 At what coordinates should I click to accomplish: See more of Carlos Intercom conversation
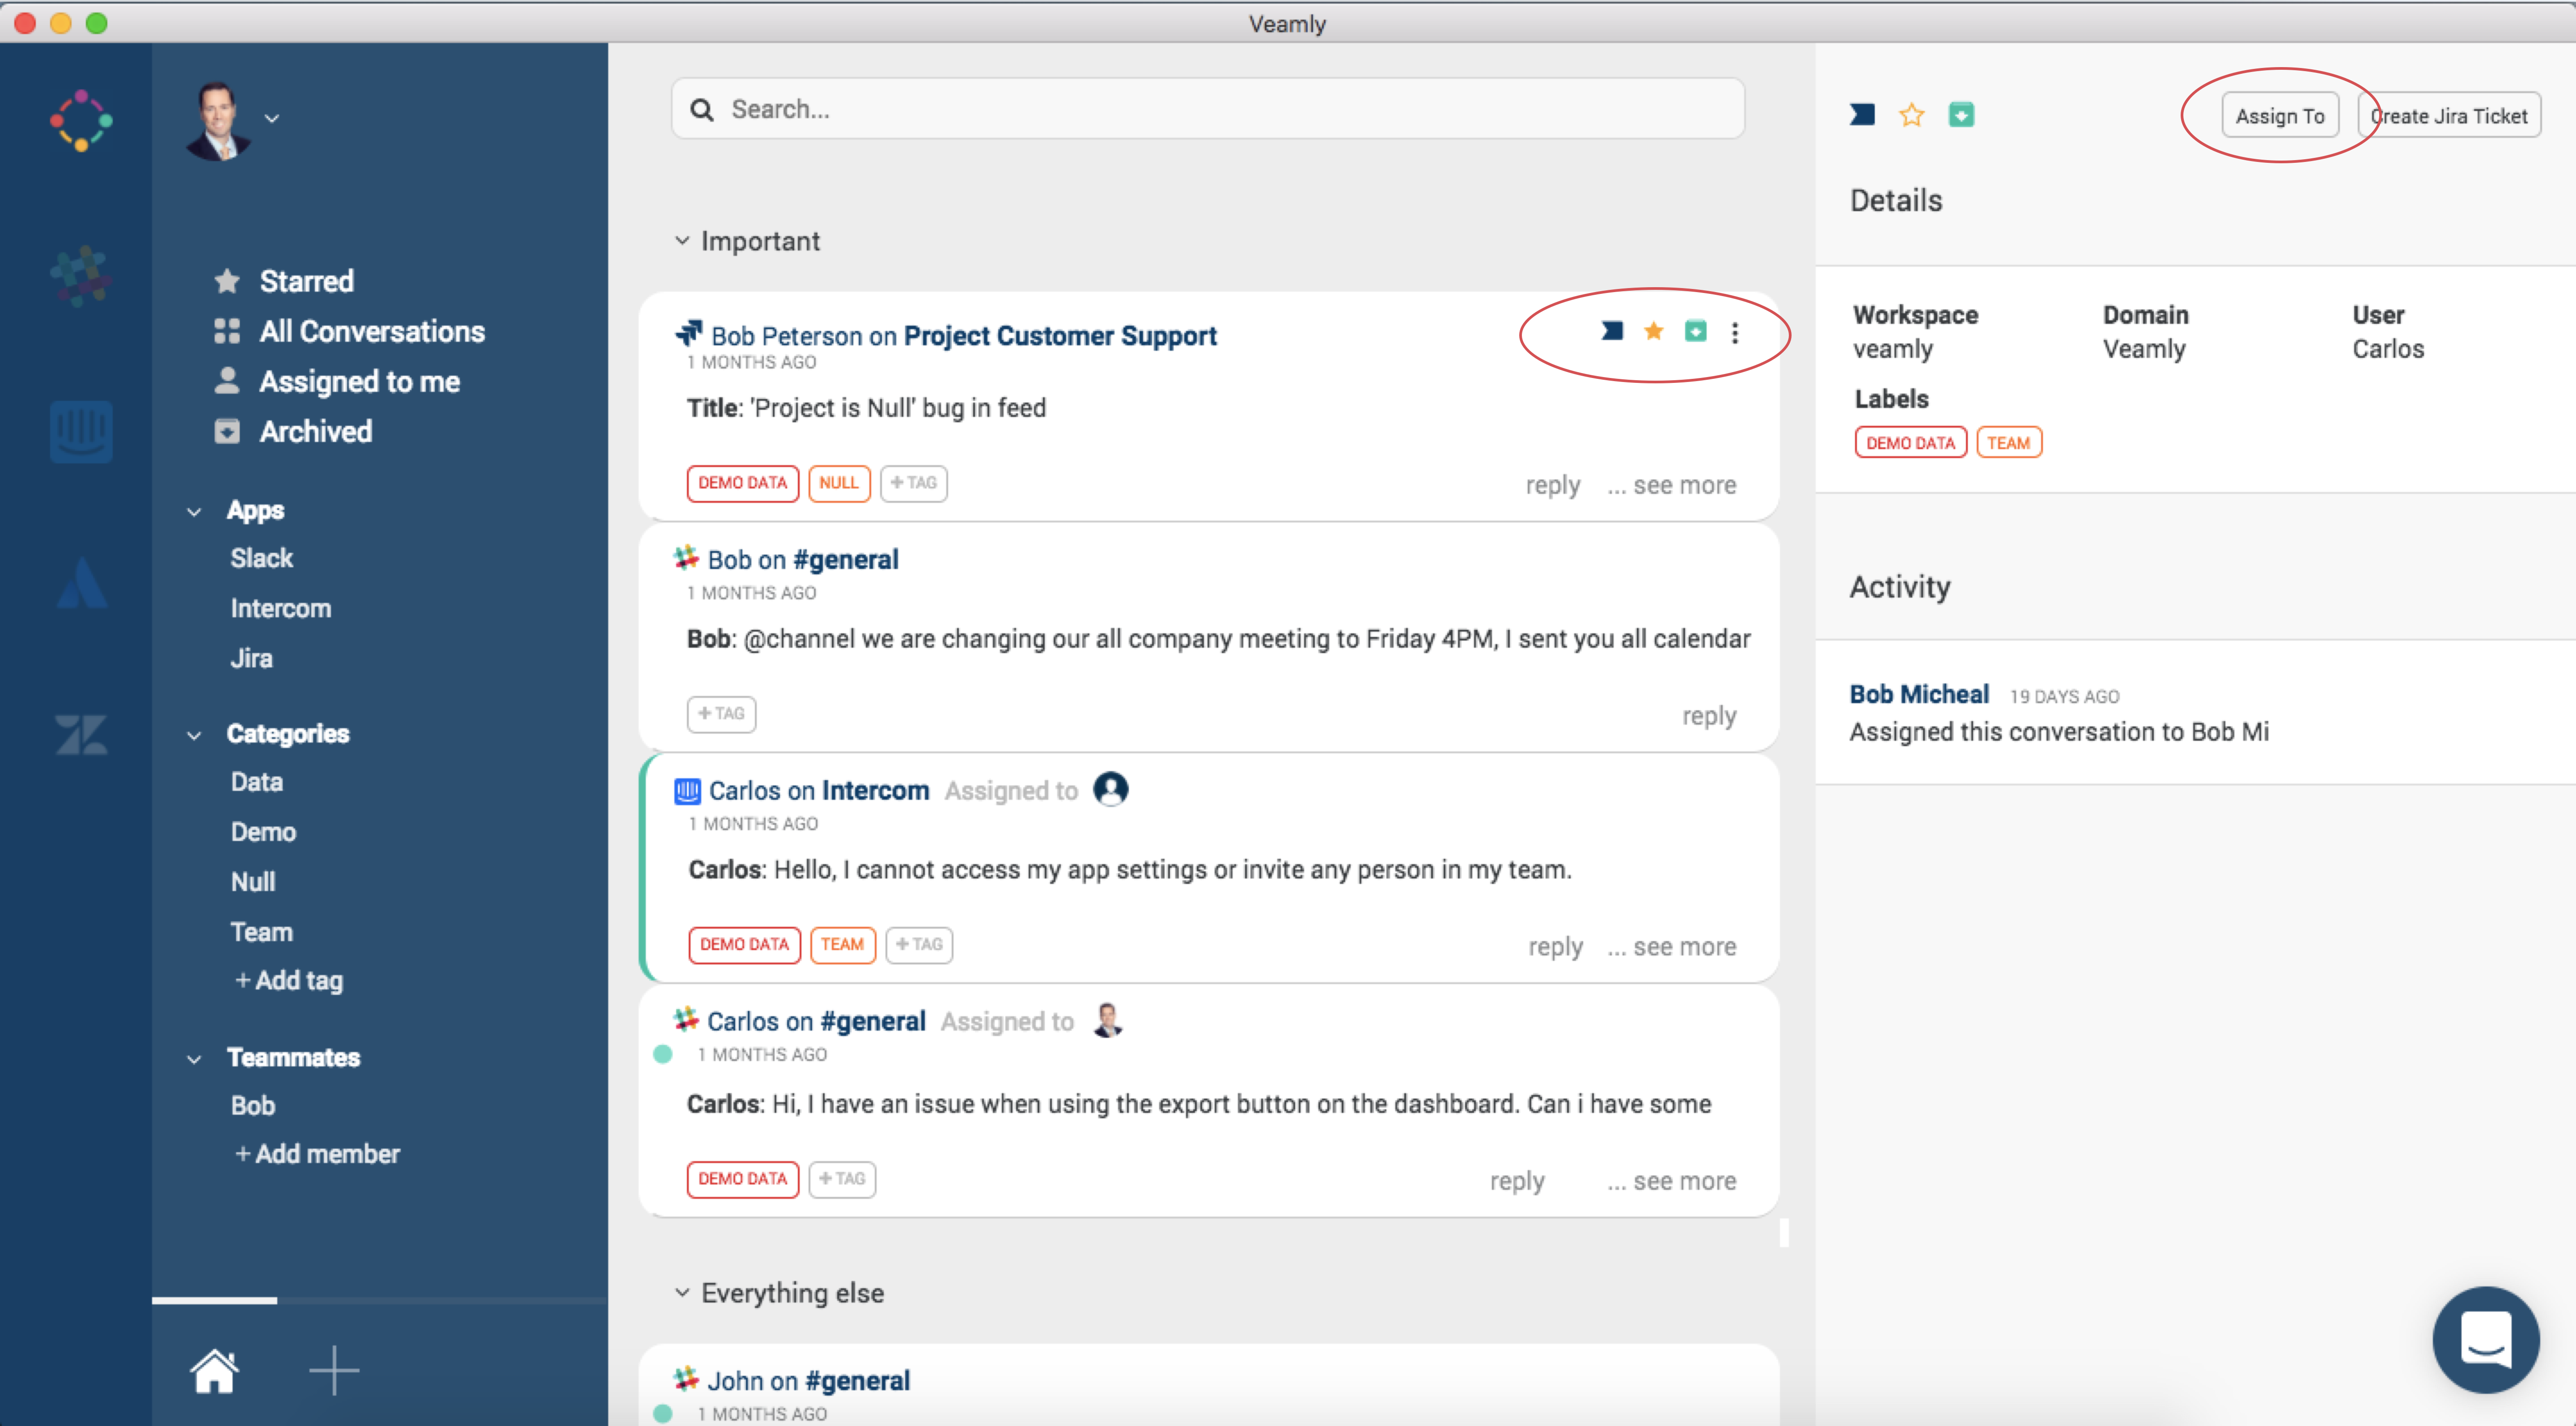click(x=1672, y=947)
